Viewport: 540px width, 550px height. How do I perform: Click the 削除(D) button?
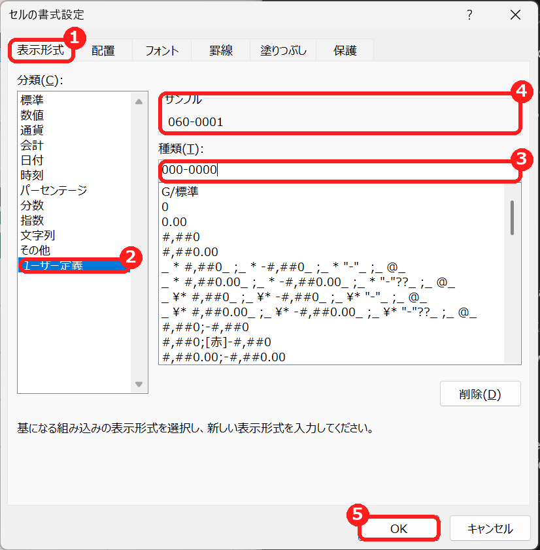coord(480,394)
